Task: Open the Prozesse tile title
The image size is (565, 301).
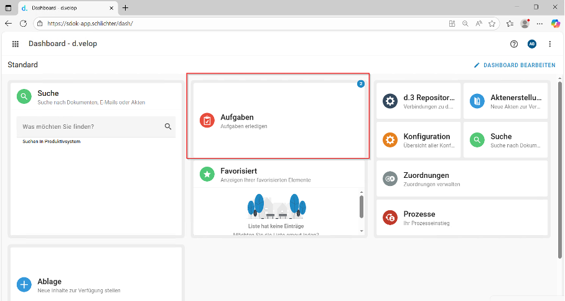Action: click(419, 214)
